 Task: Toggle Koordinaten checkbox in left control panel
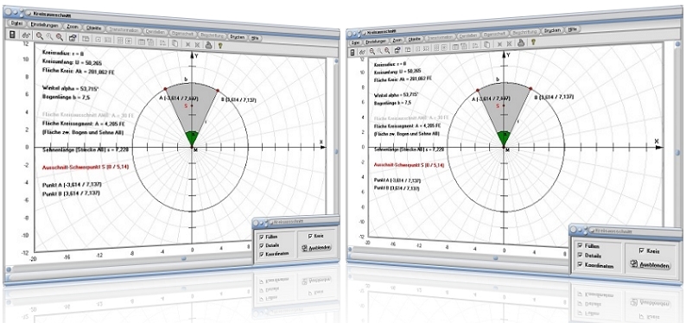coord(262,254)
